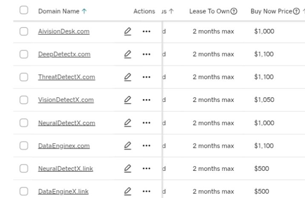Viewport: 305px width, 198px height.
Task: Click the Buy Now Price column header
Action: click(x=271, y=11)
